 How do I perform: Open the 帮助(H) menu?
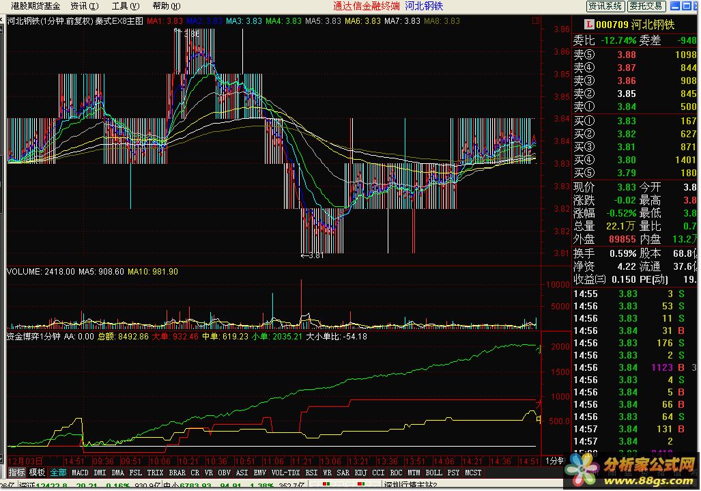[166, 6]
